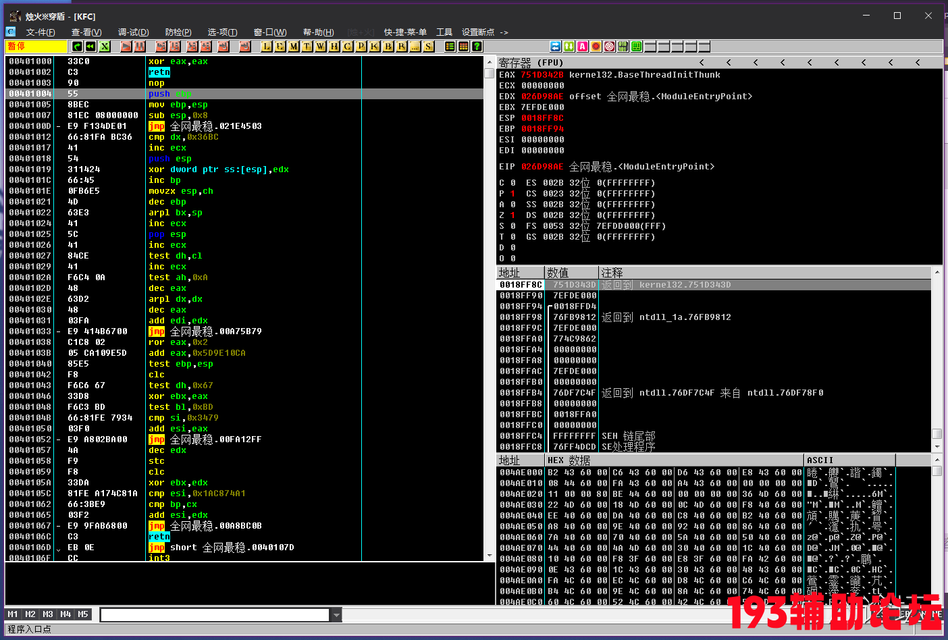Image resolution: width=948 pixels, height=640 pixels.
Task: Open the Threads window with T icon
Action: tap(307, 47)
